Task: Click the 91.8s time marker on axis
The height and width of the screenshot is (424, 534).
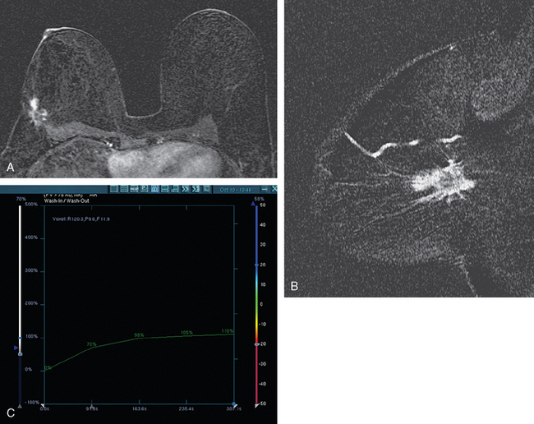Action: click(x=93, y=407)
